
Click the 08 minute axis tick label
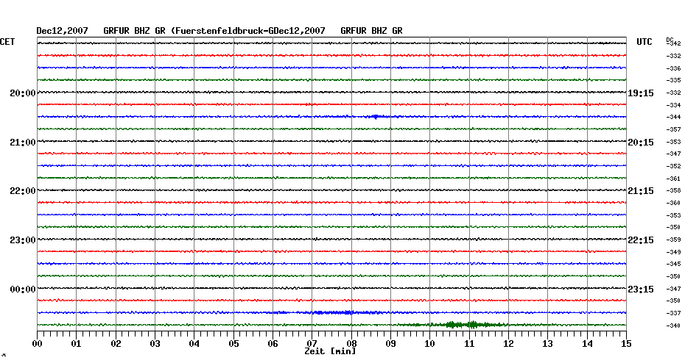point(351,344)
